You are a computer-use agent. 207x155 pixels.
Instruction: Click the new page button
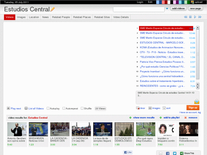(195, 9)
